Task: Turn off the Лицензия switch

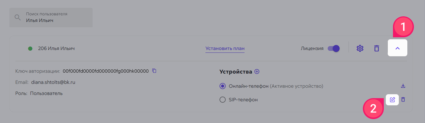Action: (334, 48)
